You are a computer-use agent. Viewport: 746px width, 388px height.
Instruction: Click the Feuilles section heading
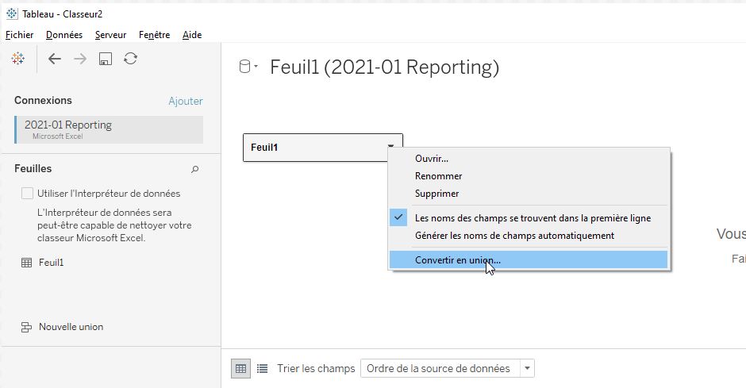(33, 169)
